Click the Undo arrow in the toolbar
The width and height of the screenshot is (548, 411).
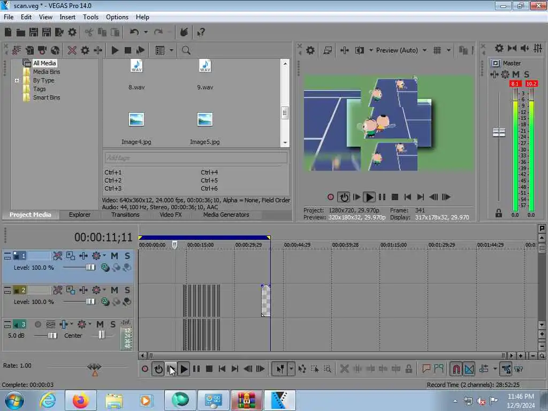tap(134, 32)
